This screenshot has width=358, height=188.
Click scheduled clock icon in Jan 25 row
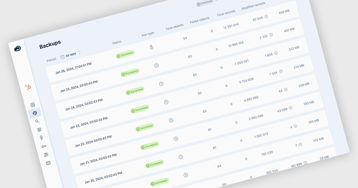(x=156, y=65)
